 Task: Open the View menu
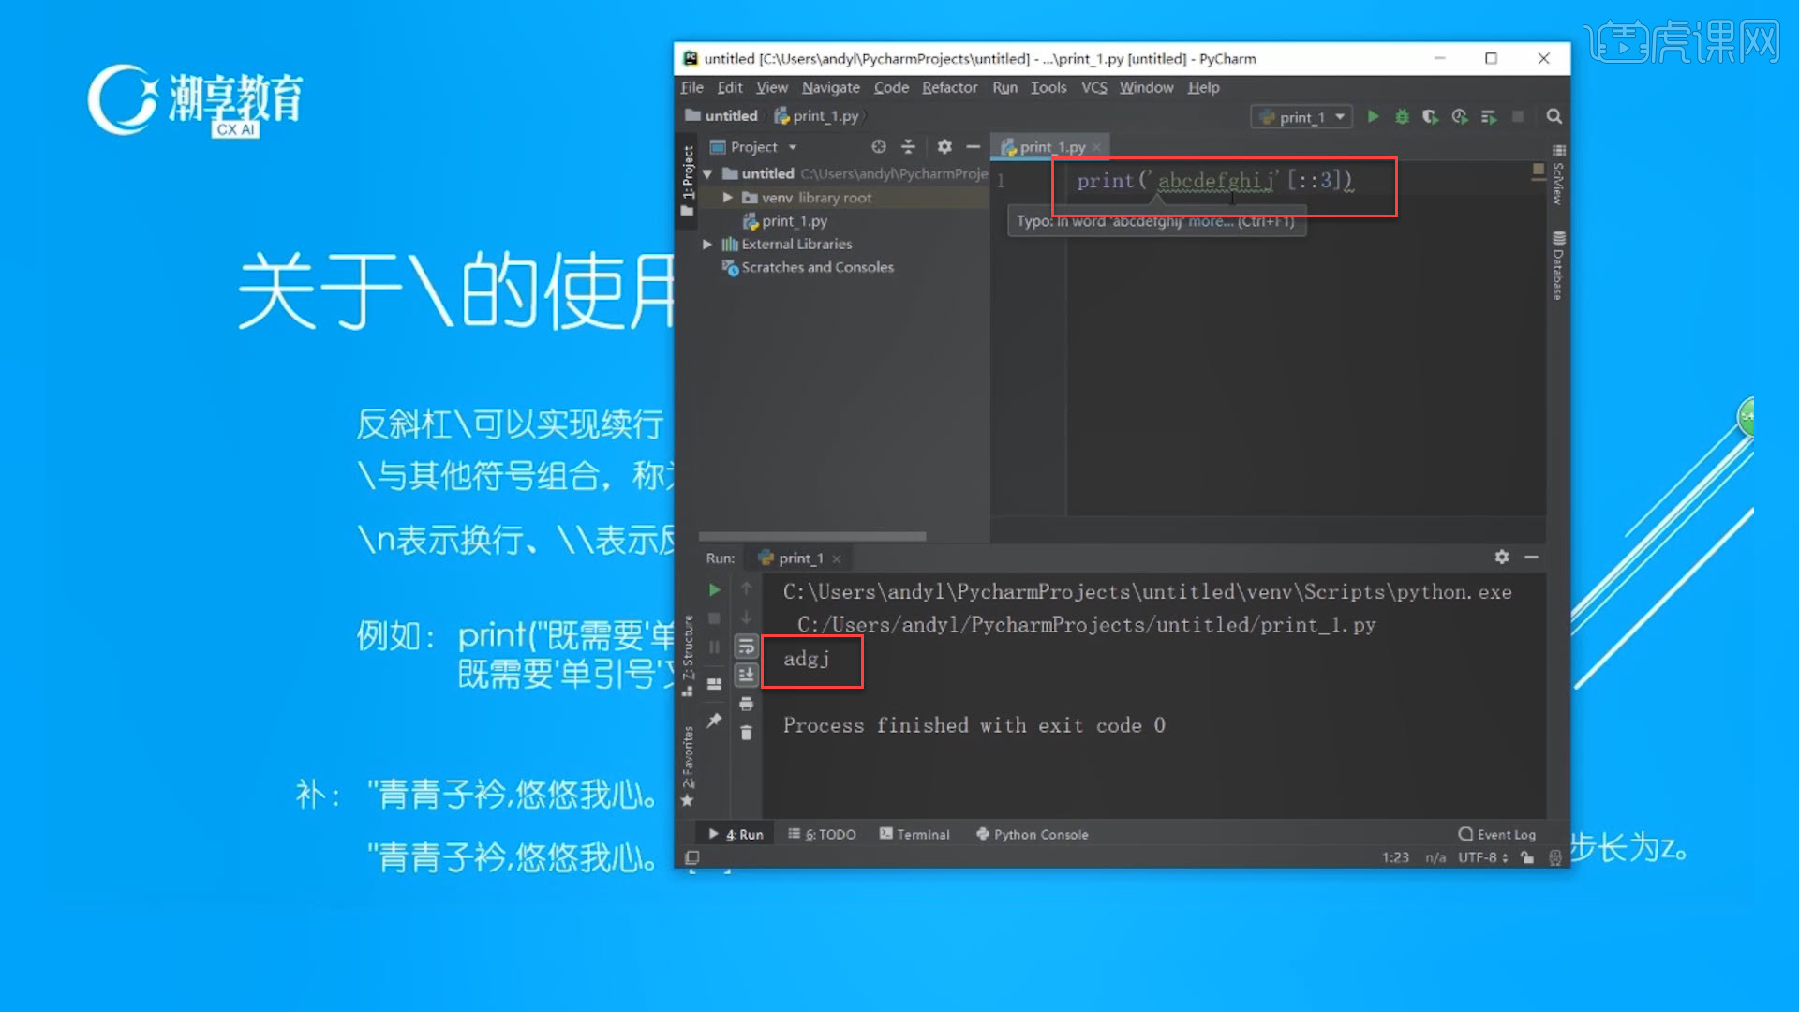coord(772,87)
